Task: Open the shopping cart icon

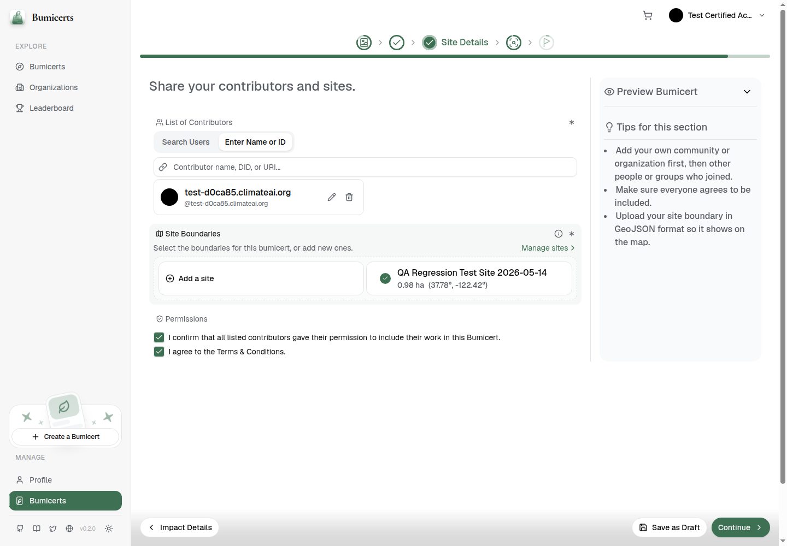Action: (x=648, y=15)
